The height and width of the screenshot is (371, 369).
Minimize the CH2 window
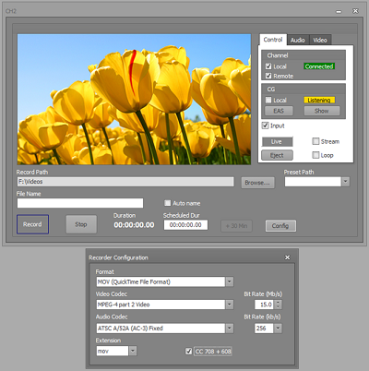pos(339,11)
